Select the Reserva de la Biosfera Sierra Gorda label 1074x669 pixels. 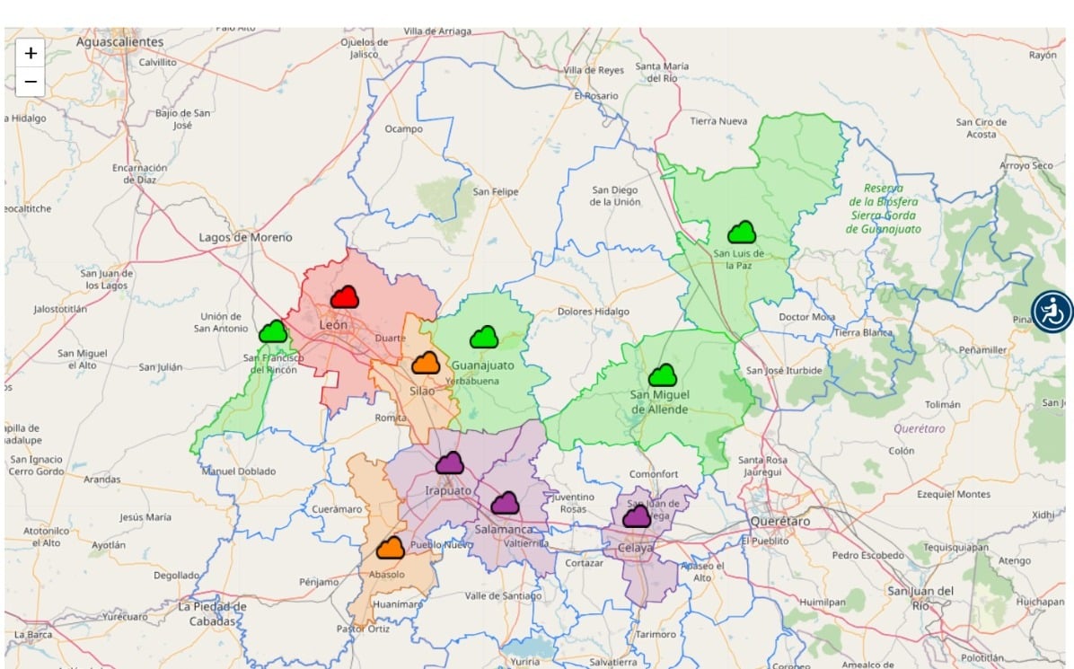click(883, 208)
